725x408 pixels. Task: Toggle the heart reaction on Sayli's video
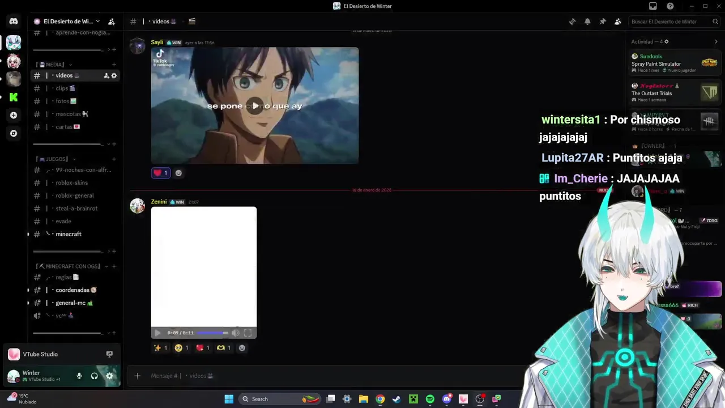point(161,173)
